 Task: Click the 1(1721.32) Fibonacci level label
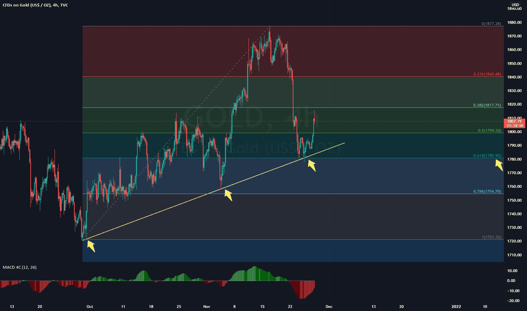tap(491, 237)
